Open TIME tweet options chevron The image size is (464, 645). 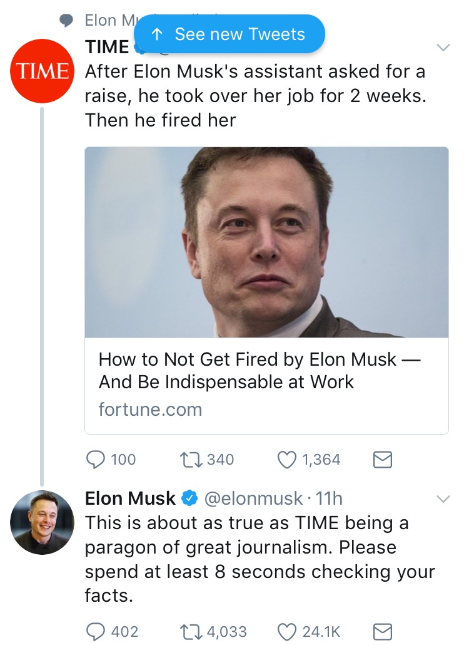click(443, 48)
